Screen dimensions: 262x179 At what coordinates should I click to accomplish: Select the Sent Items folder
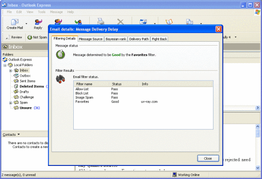(27, 81)
